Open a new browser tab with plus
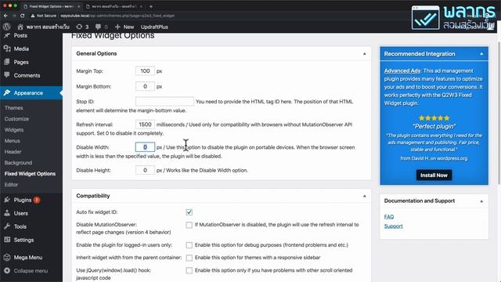Screen dimensions: 501x282 point(151,6)
